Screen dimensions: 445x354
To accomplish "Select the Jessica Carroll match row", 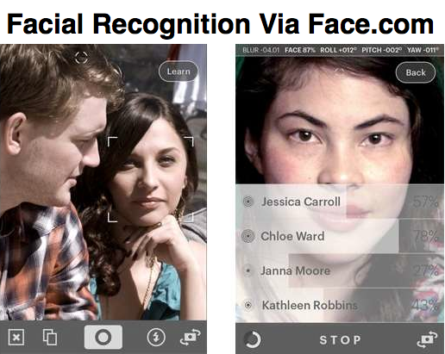I will (x=340, y=202).
